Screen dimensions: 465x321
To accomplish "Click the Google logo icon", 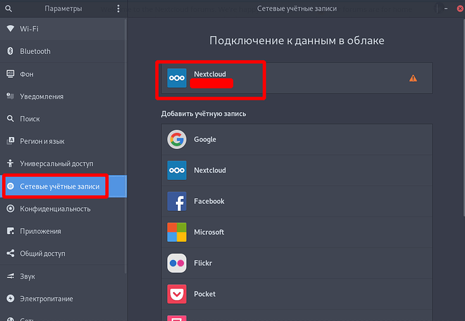I will tap(177, 140).
